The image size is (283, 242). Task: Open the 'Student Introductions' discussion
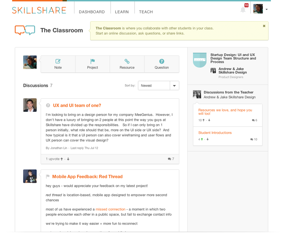215,133
